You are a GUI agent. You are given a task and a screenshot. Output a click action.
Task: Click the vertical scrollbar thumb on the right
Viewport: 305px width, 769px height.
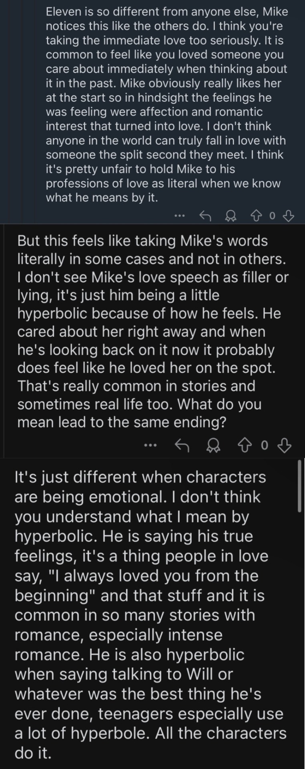click(299, 486)
